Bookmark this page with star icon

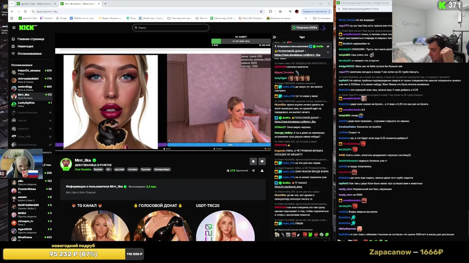tap(261, 11)
